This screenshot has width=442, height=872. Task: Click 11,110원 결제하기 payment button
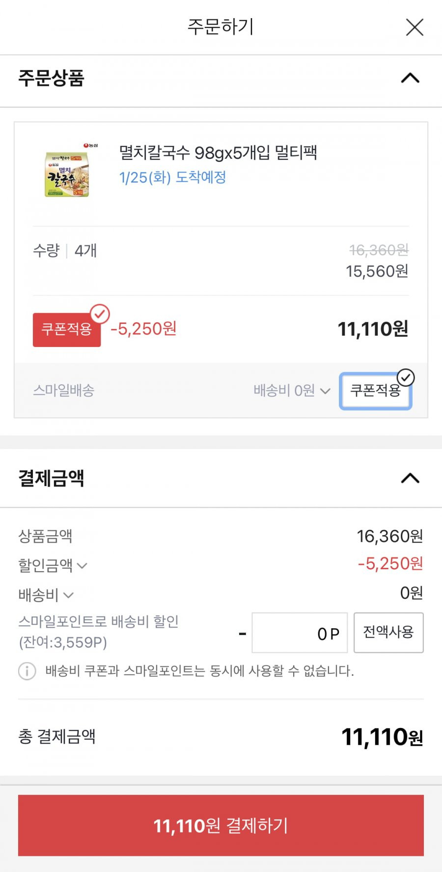click(x=221, y=825)
